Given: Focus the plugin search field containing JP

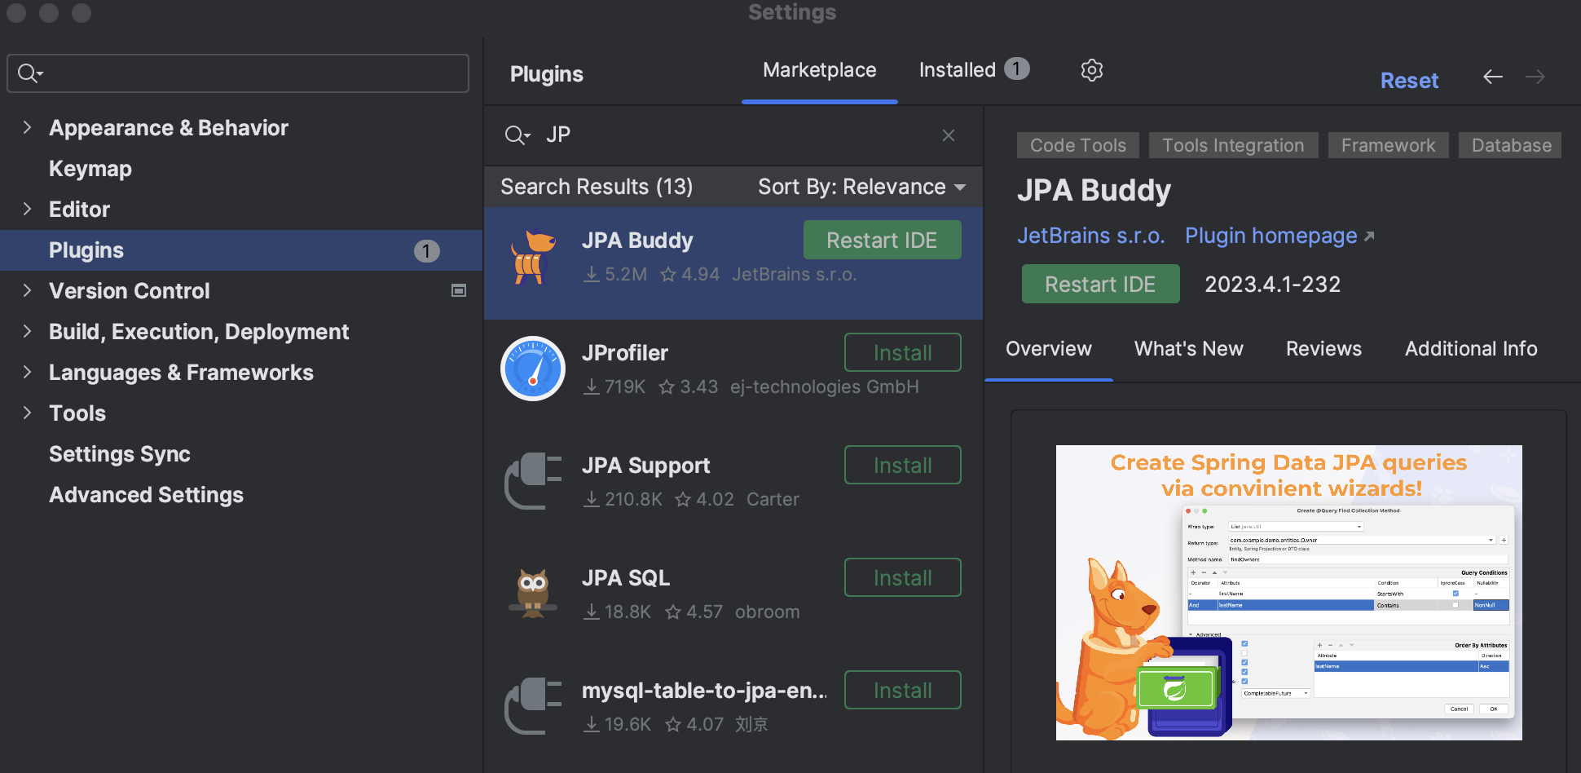Looking at the screenshot, I should 733,135.
